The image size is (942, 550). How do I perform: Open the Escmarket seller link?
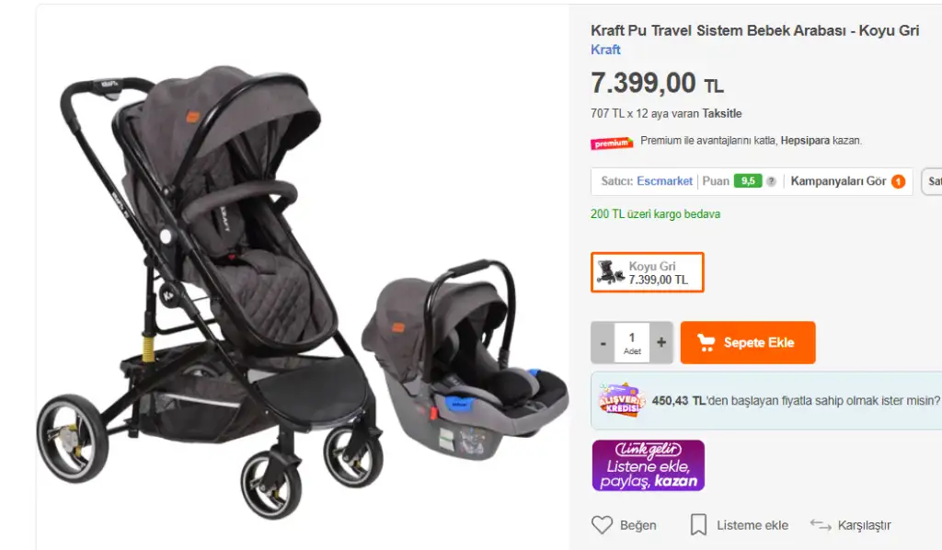pos(664,181)
